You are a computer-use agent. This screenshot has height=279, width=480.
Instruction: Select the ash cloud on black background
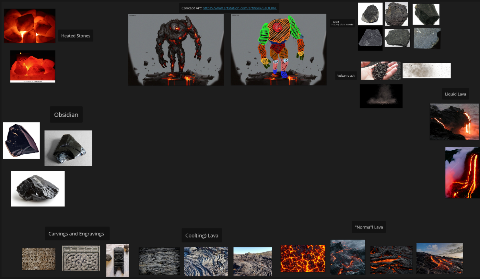(x=381, y=96)
